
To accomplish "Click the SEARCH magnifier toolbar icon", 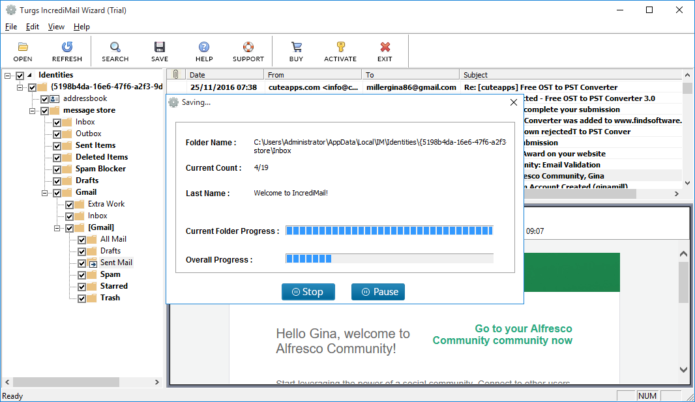I will [115, 47].
